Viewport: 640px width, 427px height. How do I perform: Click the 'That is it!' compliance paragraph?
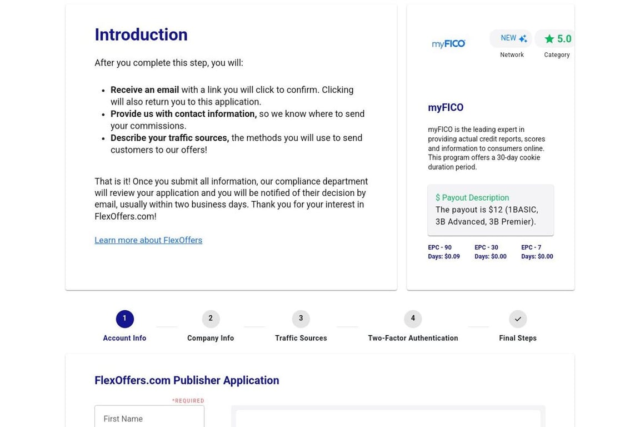[x=231, y=198]
